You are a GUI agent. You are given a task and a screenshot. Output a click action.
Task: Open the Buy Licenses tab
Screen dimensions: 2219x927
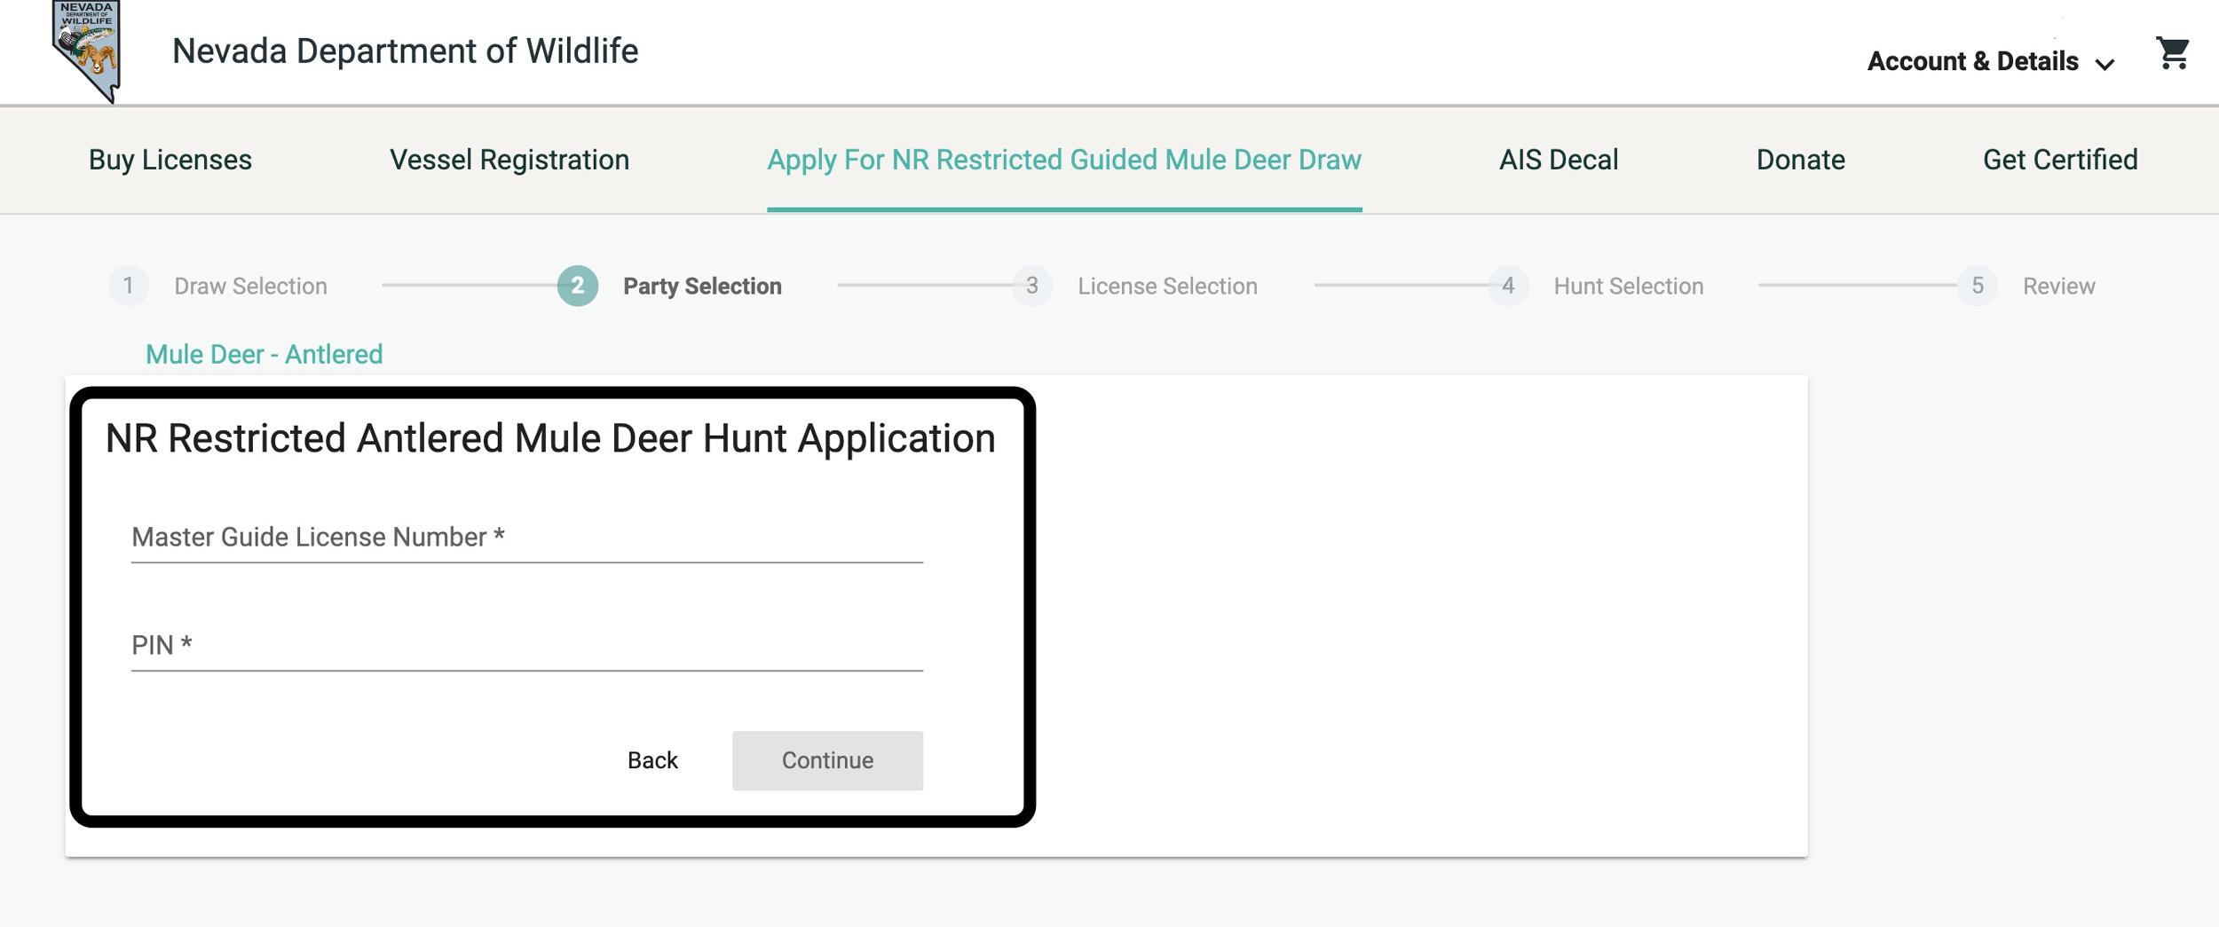[170, 161]
